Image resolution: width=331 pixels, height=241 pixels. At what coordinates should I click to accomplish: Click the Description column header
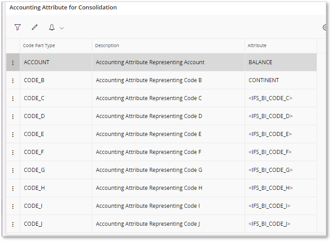pyautogui.click(x=107, y=46)
